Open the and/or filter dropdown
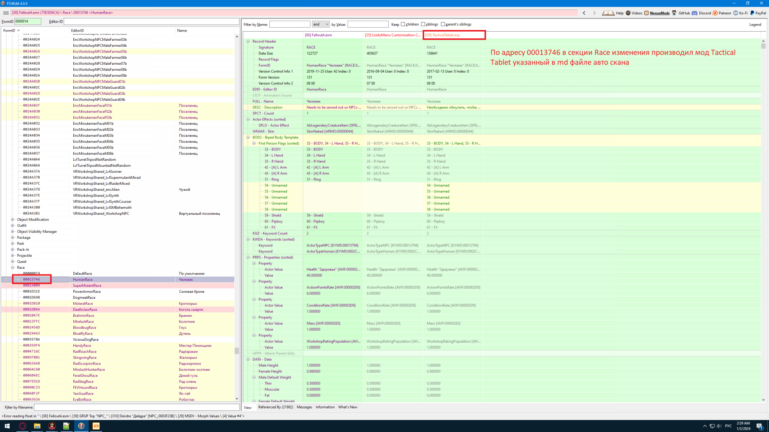Image resolution: width=769 pixels, height=432 pixels. coord(321,24)
